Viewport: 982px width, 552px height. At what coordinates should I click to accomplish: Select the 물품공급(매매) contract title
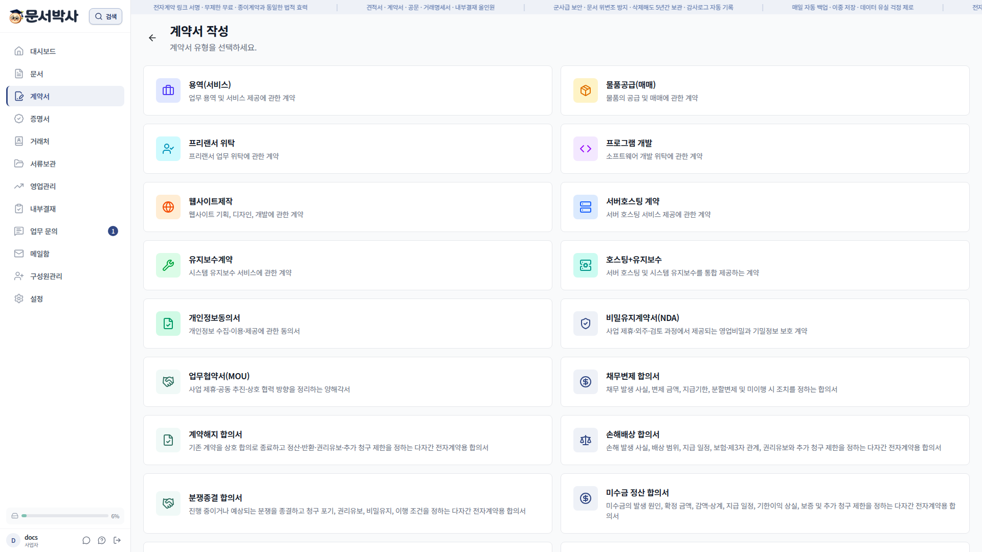pyautogui.click(x=631, y=85)
